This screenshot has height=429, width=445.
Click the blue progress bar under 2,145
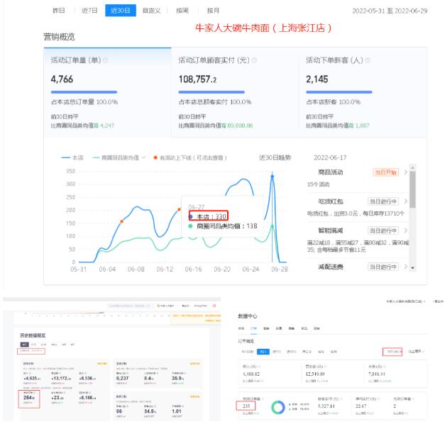click(339, 92)
